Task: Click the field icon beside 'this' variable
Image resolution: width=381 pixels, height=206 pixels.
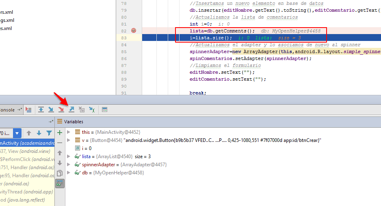Action: tap(78, 132)
